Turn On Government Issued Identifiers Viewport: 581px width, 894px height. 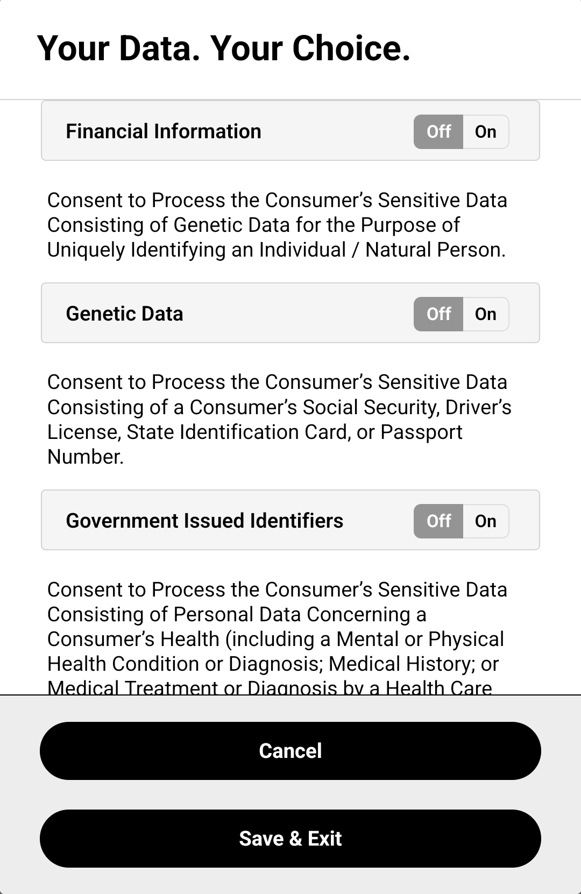point(485,521)
